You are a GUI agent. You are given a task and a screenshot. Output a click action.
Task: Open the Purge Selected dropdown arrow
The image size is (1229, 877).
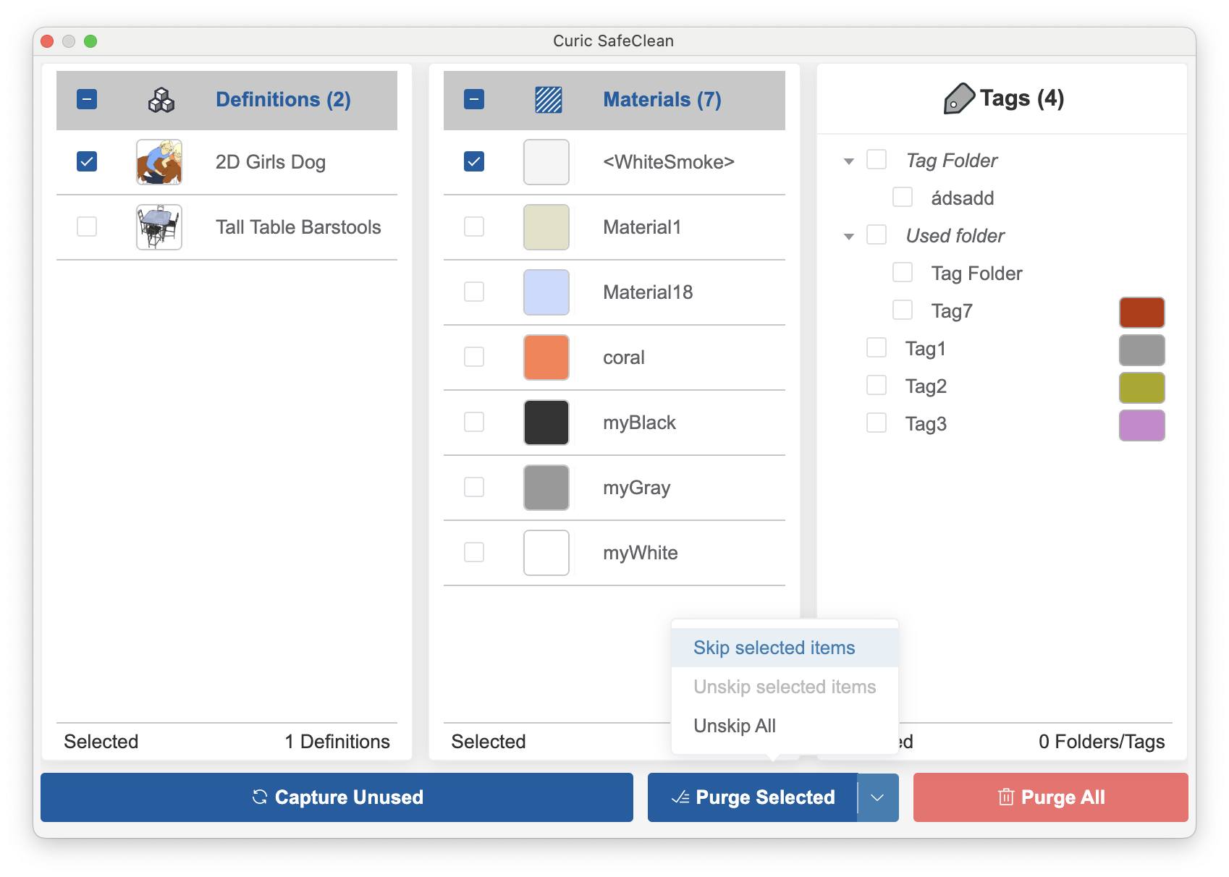[878, 797]
